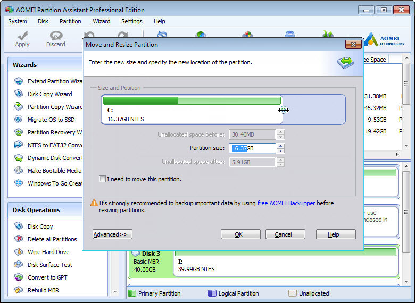This screenshot has height=303, width=415.
Task: Click the Wizards panel header
Action: [45, 65]
